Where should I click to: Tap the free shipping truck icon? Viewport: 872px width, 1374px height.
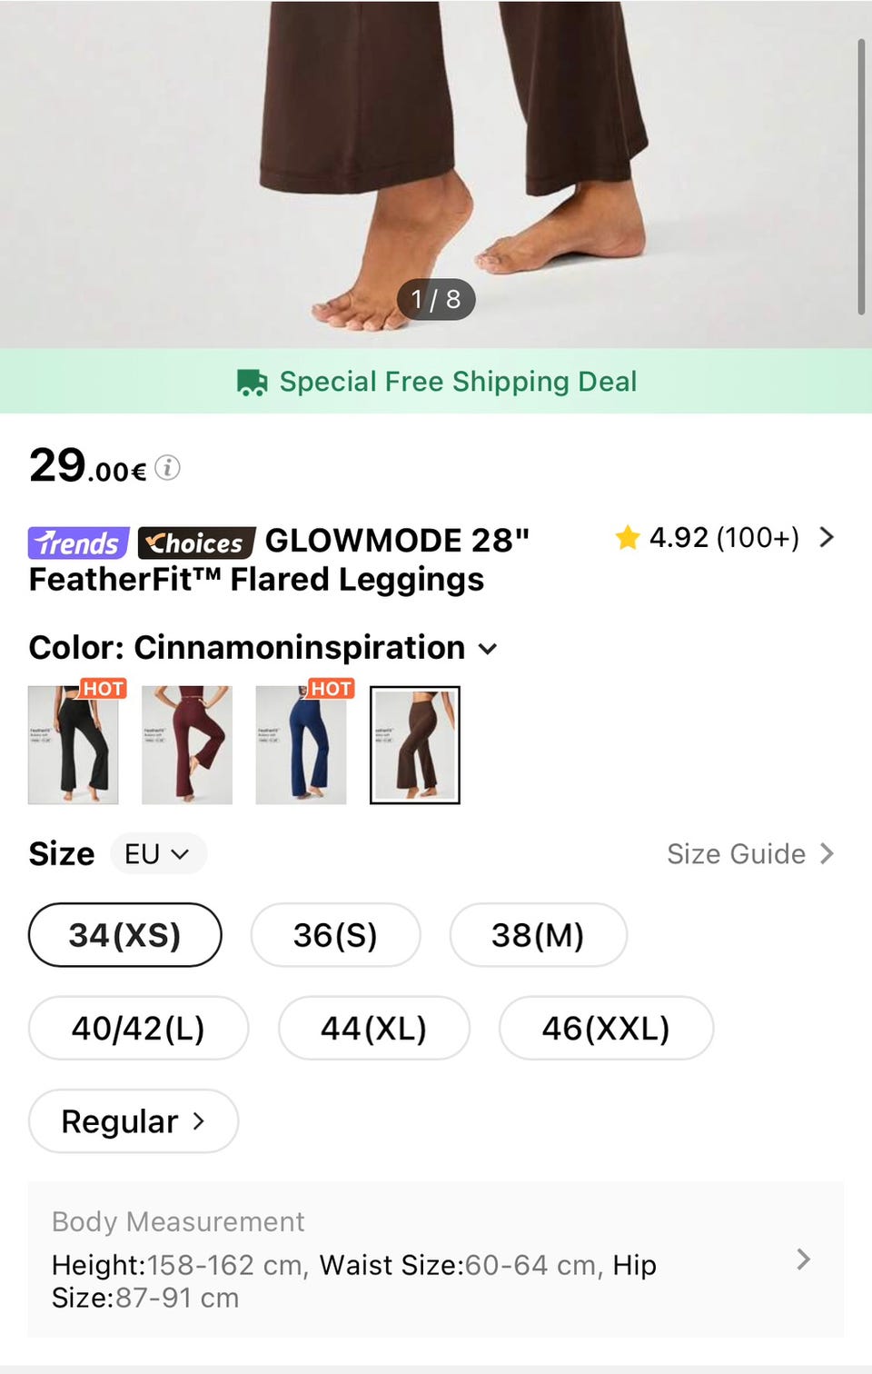tap(252, 383)
